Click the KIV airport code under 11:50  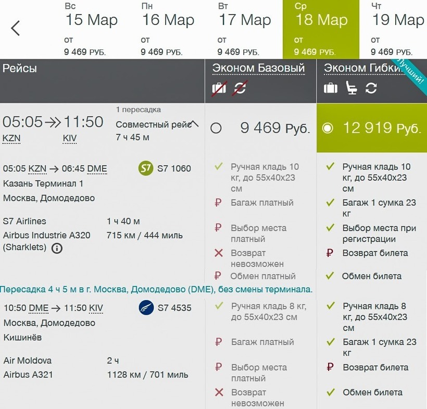coord(70,138)
